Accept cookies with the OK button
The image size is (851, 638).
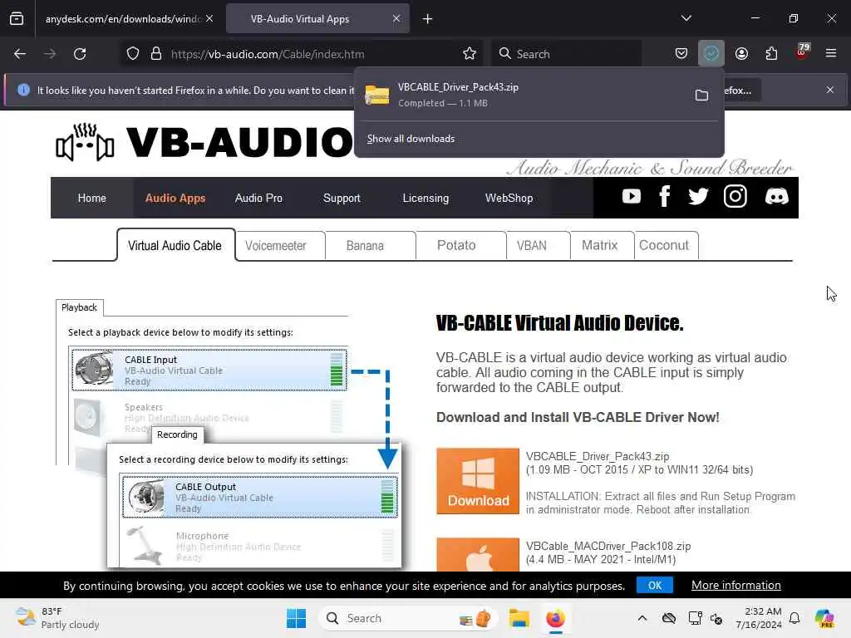pyautogui.click(x=655, y=586)
